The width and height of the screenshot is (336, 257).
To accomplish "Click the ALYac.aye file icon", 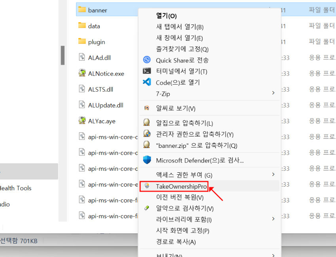I will [x=82, y=121].
